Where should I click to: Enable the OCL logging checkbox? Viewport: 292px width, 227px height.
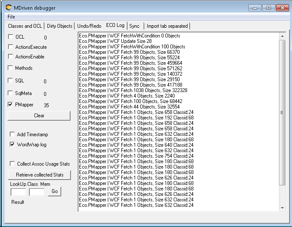tap(10, 37)
